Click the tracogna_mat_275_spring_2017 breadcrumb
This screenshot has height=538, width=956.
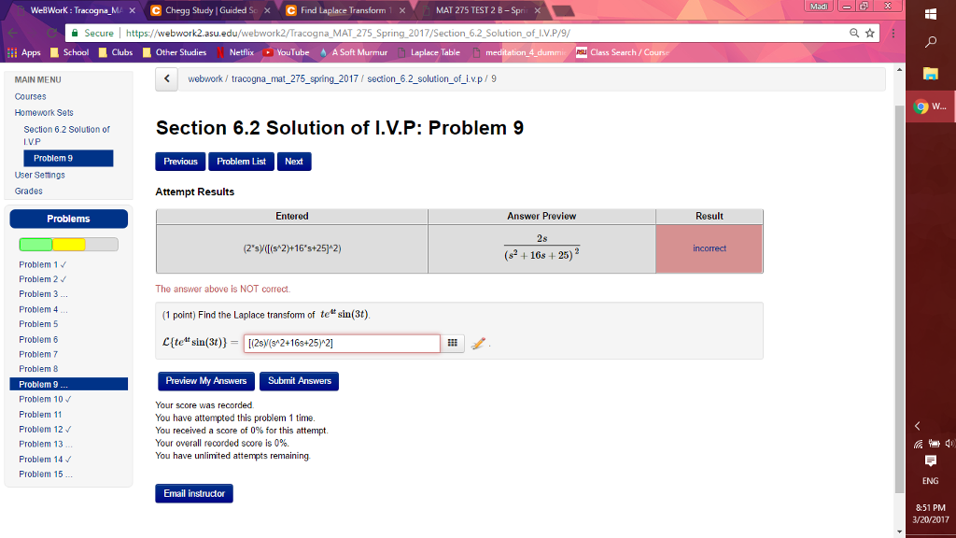point(294,78)
